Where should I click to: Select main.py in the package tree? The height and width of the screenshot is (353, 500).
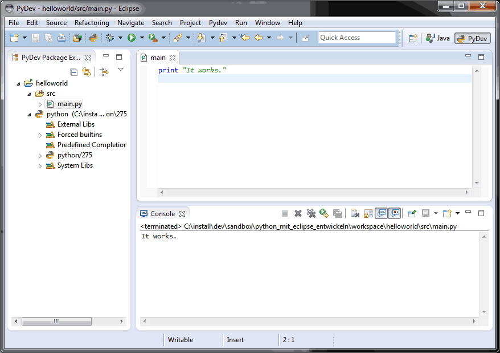click(65, 104)
